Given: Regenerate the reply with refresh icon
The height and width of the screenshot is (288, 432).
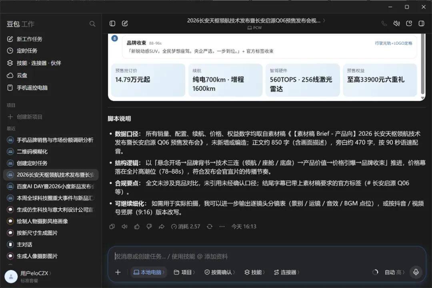Looking at the screenshot, I should [x=210, y=226].
